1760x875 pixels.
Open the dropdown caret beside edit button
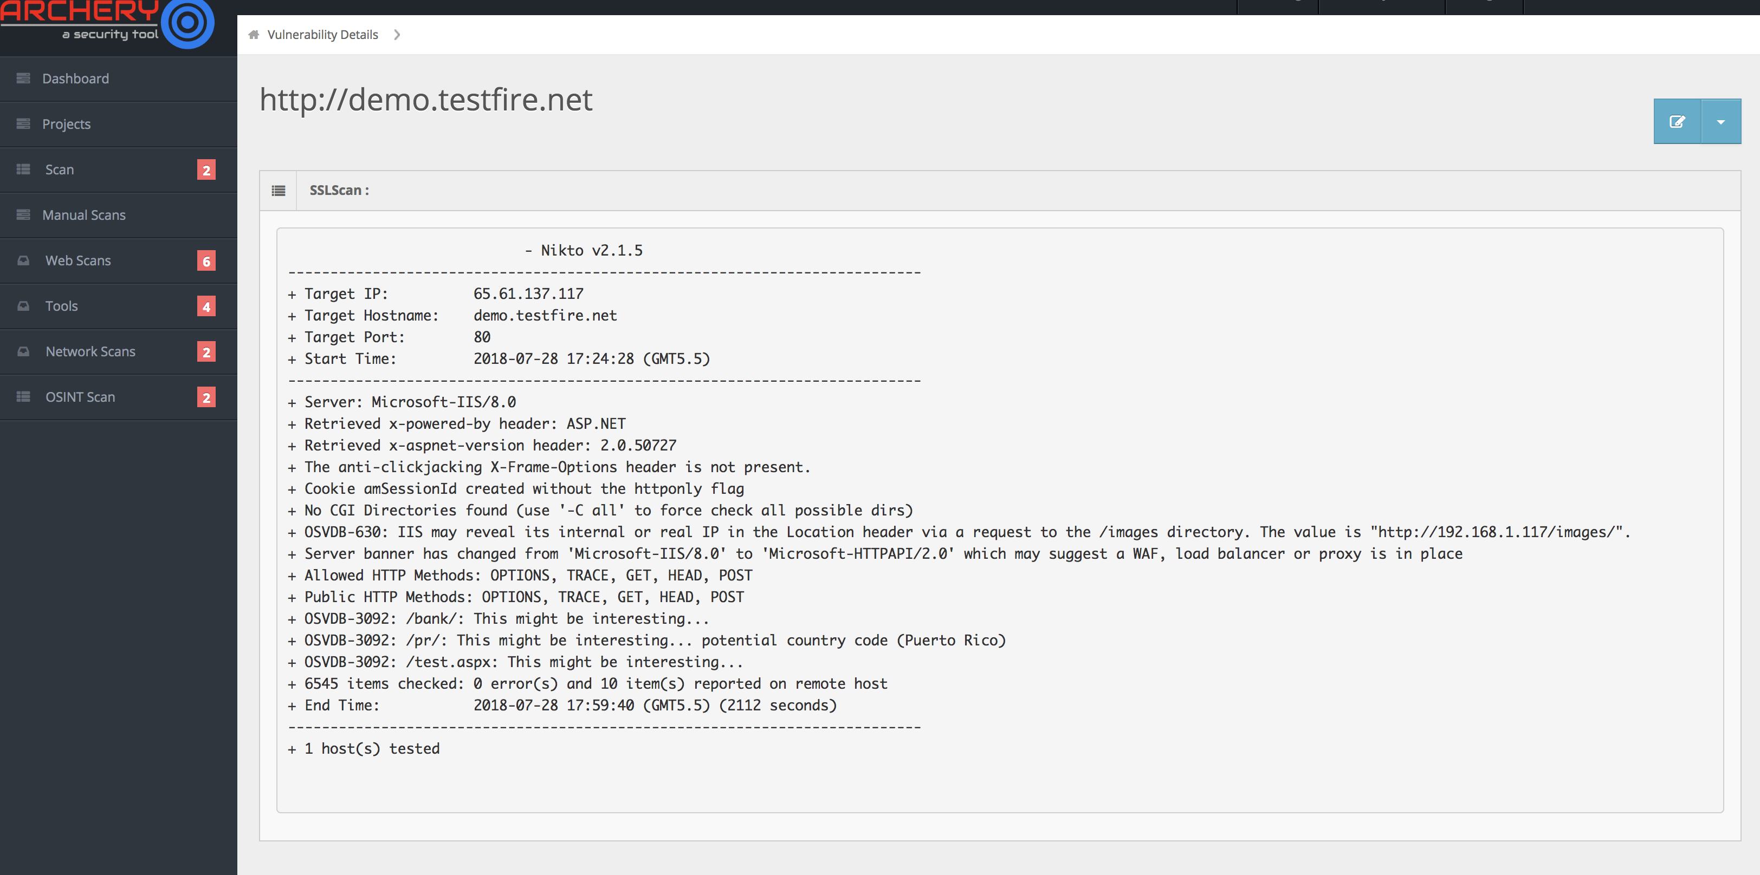(x=1720, y=121)
